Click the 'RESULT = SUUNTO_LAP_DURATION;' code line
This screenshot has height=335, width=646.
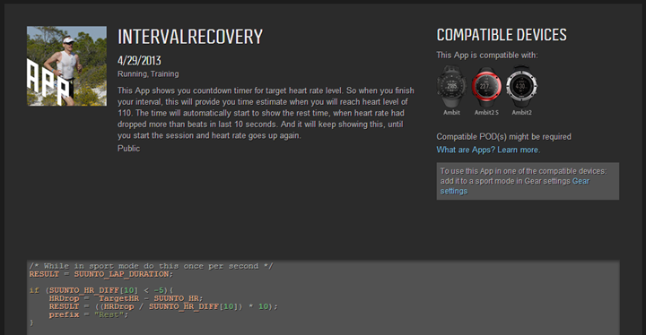[100, 274]
